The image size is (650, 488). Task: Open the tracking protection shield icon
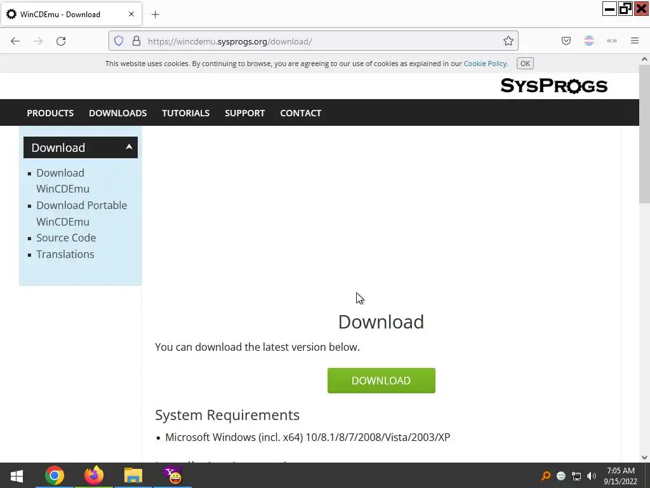pos(119,41)
